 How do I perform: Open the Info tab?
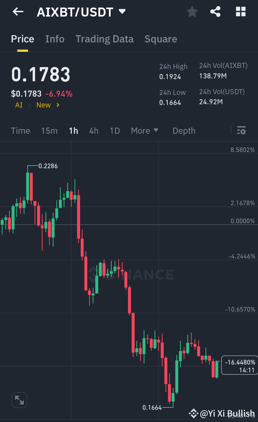[55, 39]
